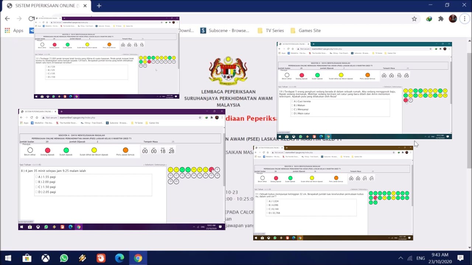The width and height of the screenshot is (472, 265).
Task: Close the SISTEM PEPERIKSAAN ONLINE main browser tab
Action: click(x=85, y=6)
